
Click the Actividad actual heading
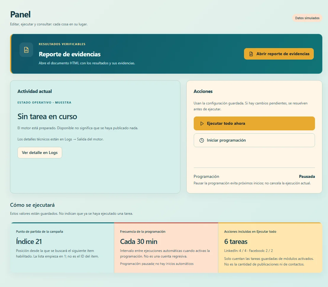pyautogui.click(x=35, y=91)
